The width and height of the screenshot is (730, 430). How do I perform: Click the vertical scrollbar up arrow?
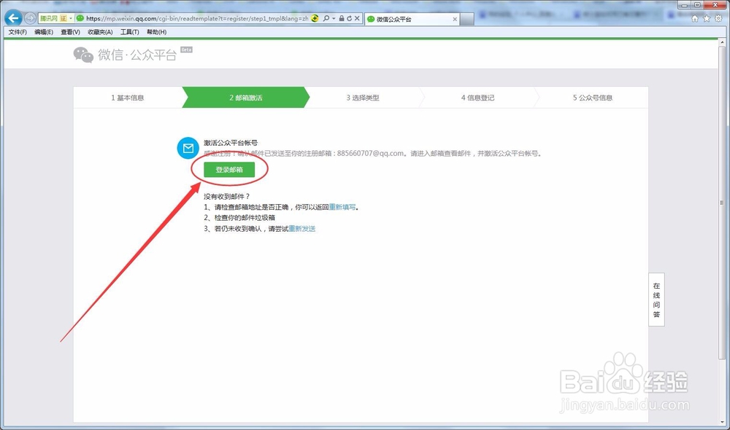722,42
